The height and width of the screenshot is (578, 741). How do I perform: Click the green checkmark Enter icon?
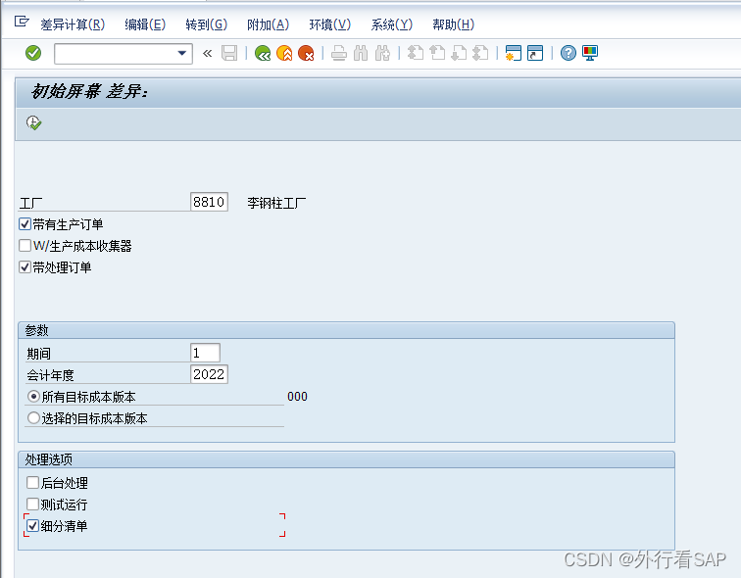(33, 53)
